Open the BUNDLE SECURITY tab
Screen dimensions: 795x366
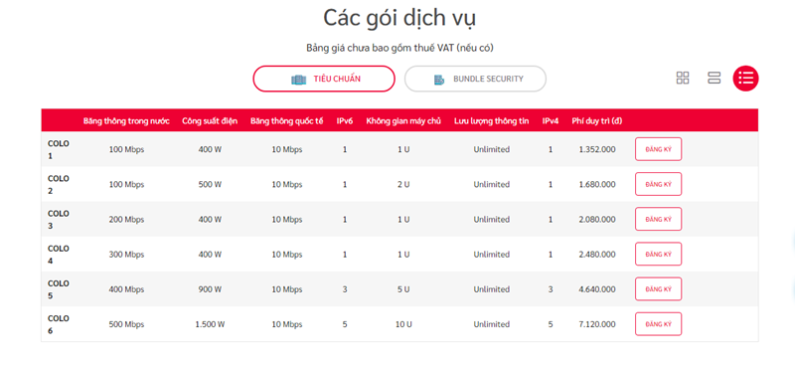pos(475,79)
